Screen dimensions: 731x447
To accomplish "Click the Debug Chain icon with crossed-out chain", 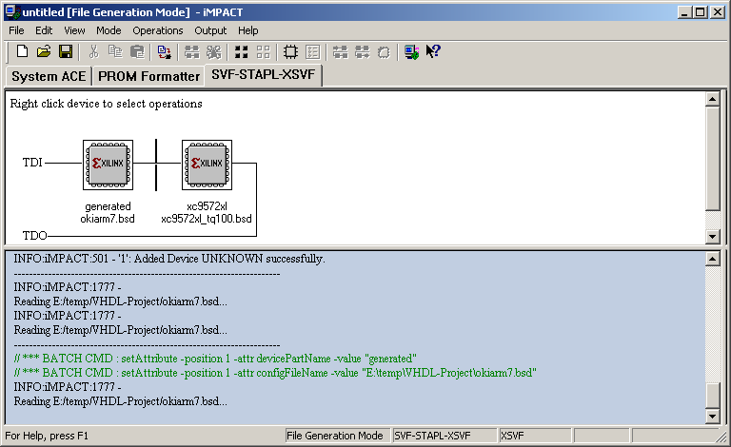I will (x=213, y=51).
